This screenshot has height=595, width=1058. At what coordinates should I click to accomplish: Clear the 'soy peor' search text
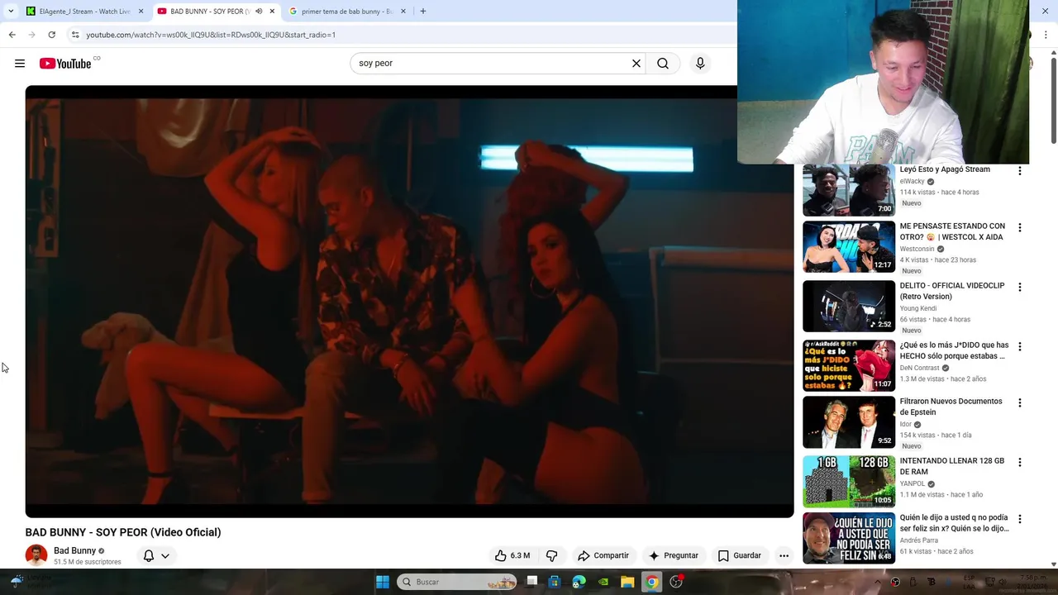(x=636, y=64)
